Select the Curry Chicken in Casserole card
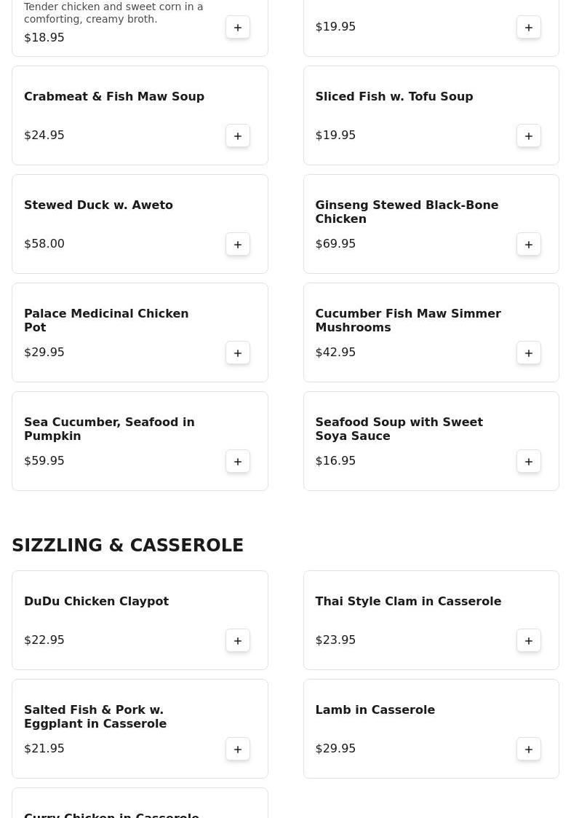The image size is (571, 818). pyautogui.click(x=140, y=807)
